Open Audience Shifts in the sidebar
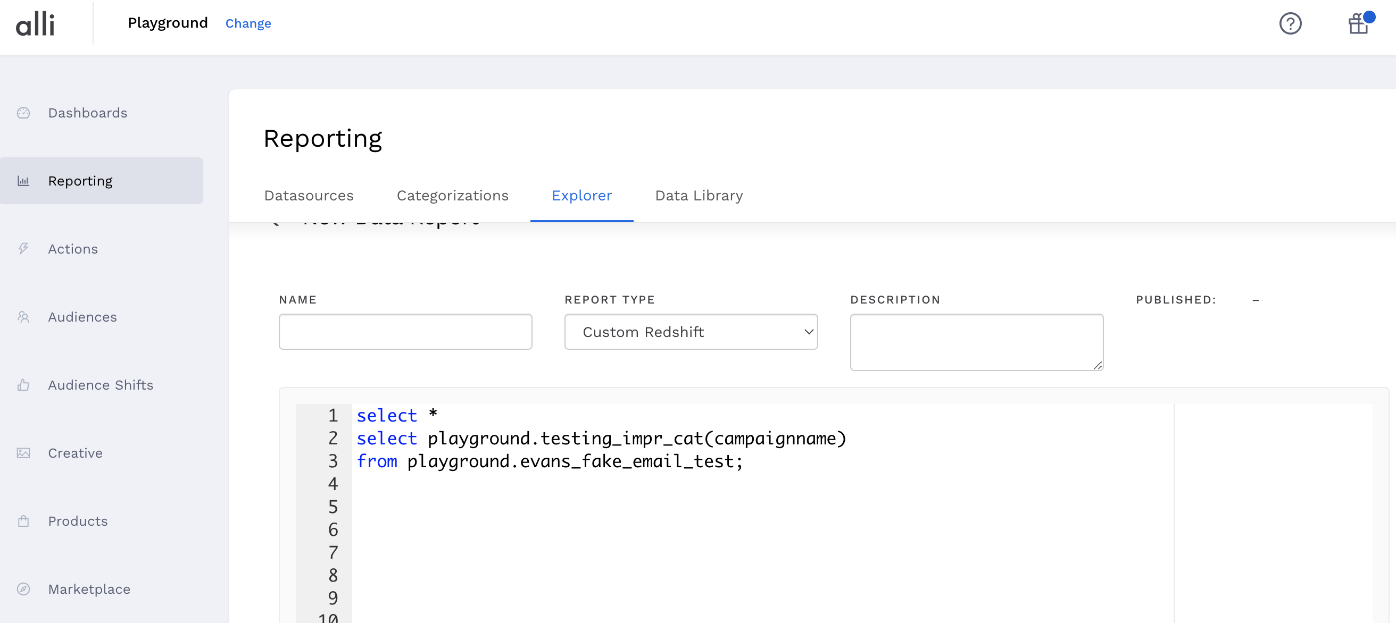 point(101,385)
